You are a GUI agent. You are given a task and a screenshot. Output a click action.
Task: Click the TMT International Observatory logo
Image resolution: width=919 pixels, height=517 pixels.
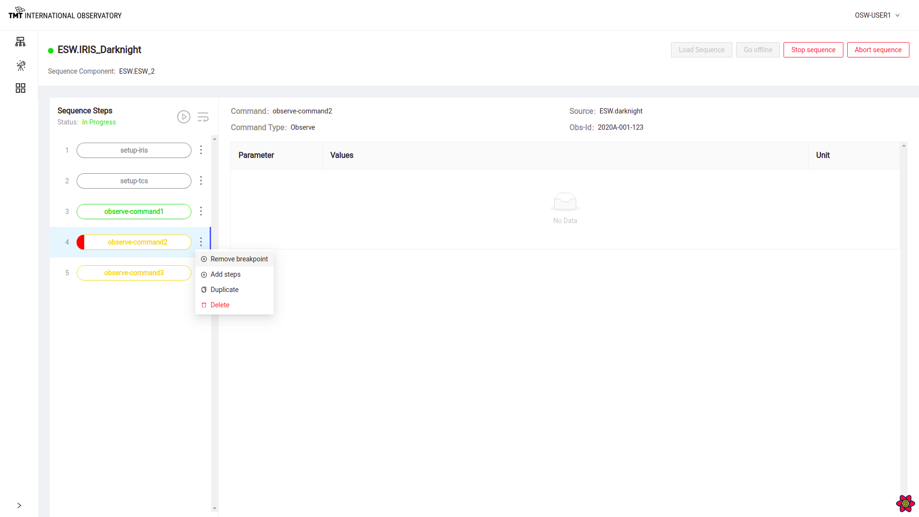pyautogui.click(x=65, y=13)
